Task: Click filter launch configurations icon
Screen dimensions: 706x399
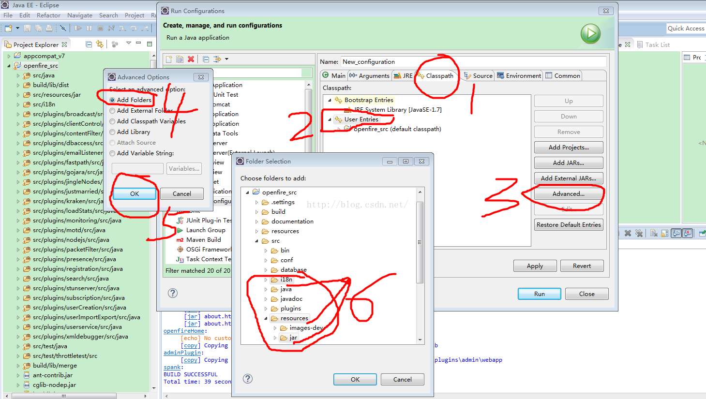Action: [217, 59]
